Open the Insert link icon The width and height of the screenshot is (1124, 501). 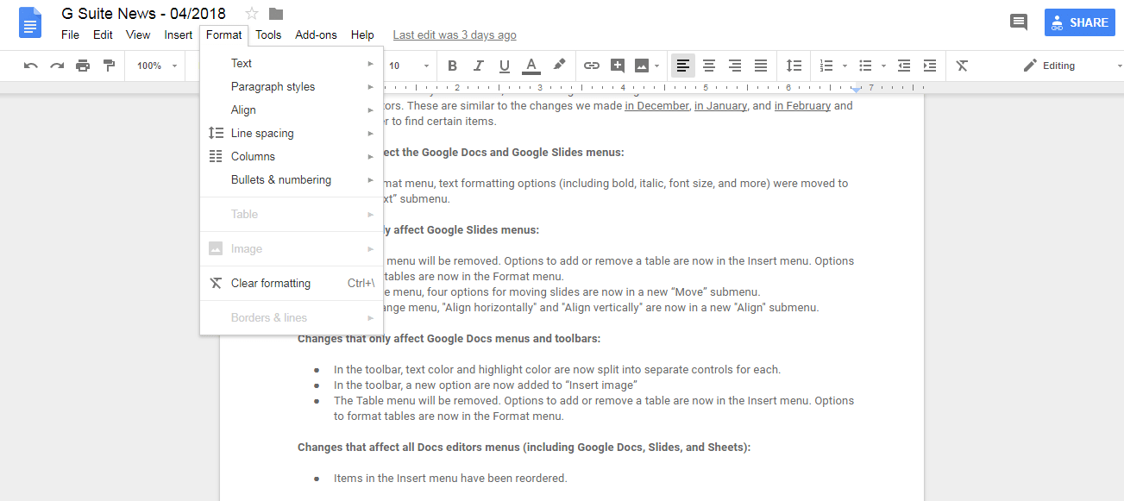[591, 65]
